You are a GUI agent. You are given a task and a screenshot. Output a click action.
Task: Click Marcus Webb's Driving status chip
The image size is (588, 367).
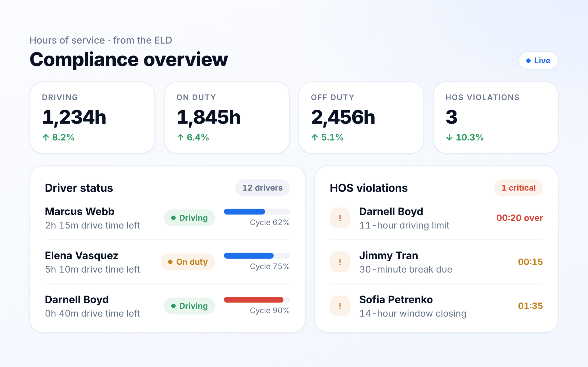tap(189, 218)
